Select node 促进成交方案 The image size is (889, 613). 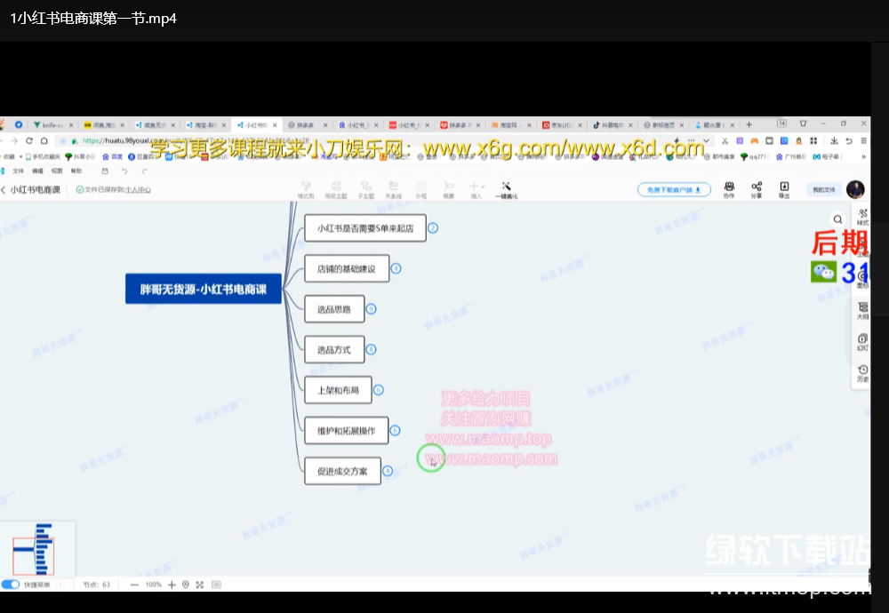(x=342, y=471)
